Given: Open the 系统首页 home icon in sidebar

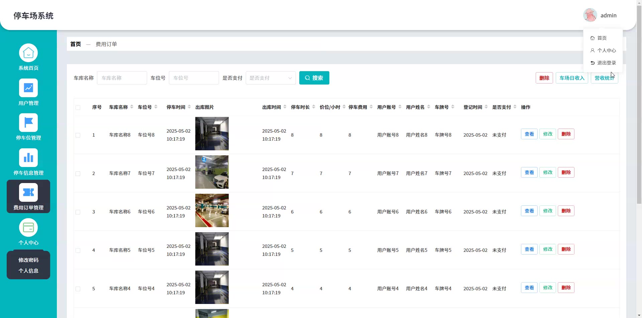Looking at the screenshot, I should click(x=28, y=53).
